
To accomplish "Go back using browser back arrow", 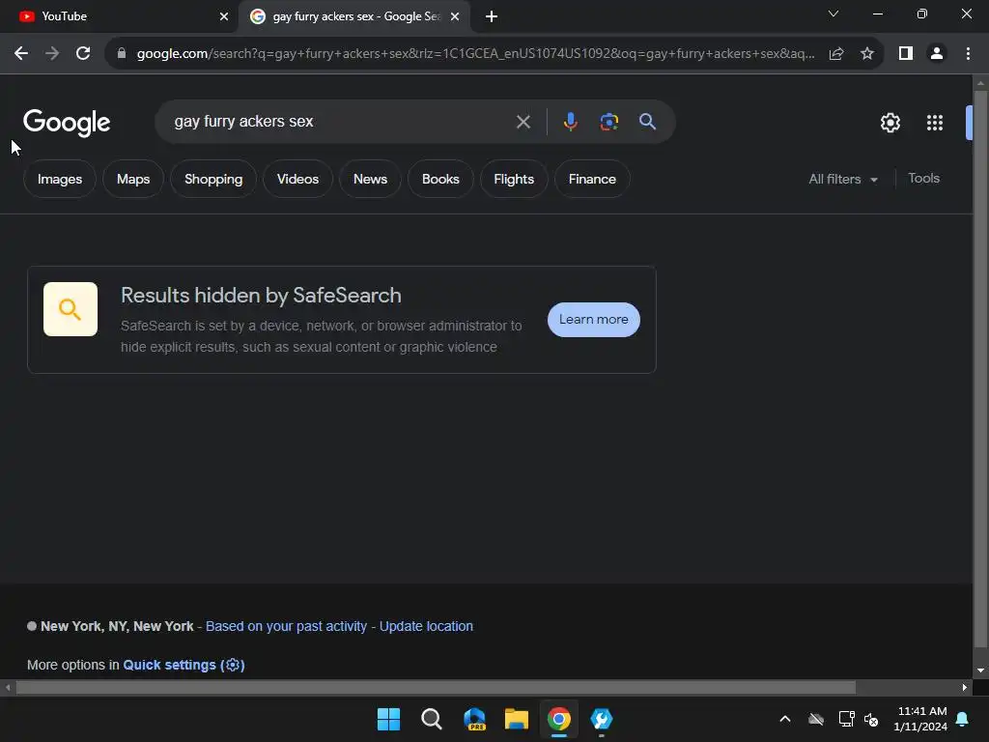I will 21,54.
